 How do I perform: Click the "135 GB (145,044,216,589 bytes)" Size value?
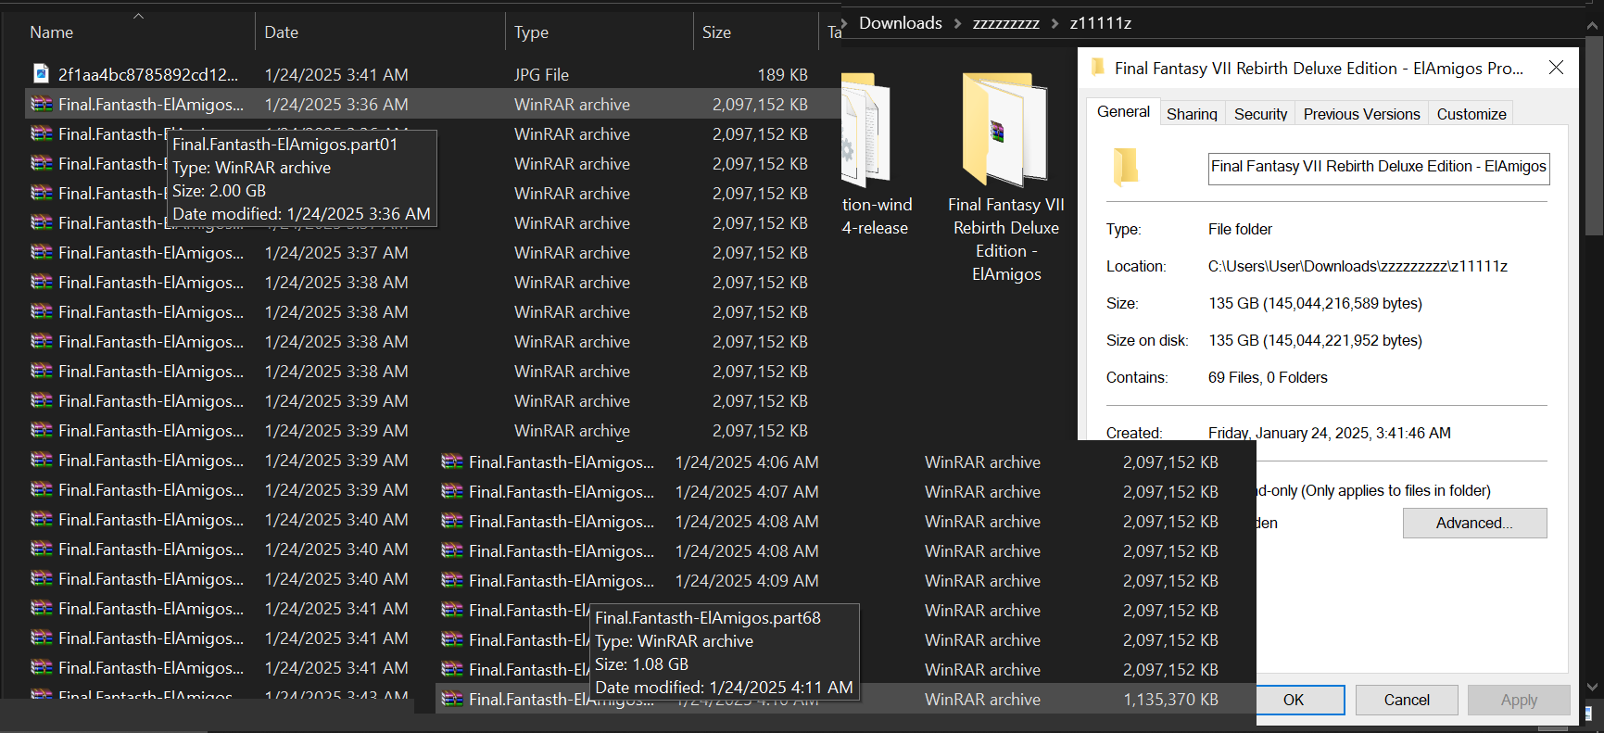tap(1315, 303)
